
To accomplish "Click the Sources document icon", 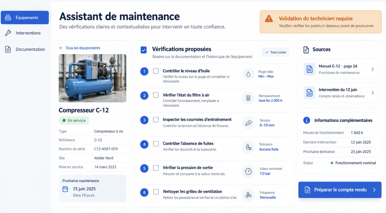I will click(306, 50).
